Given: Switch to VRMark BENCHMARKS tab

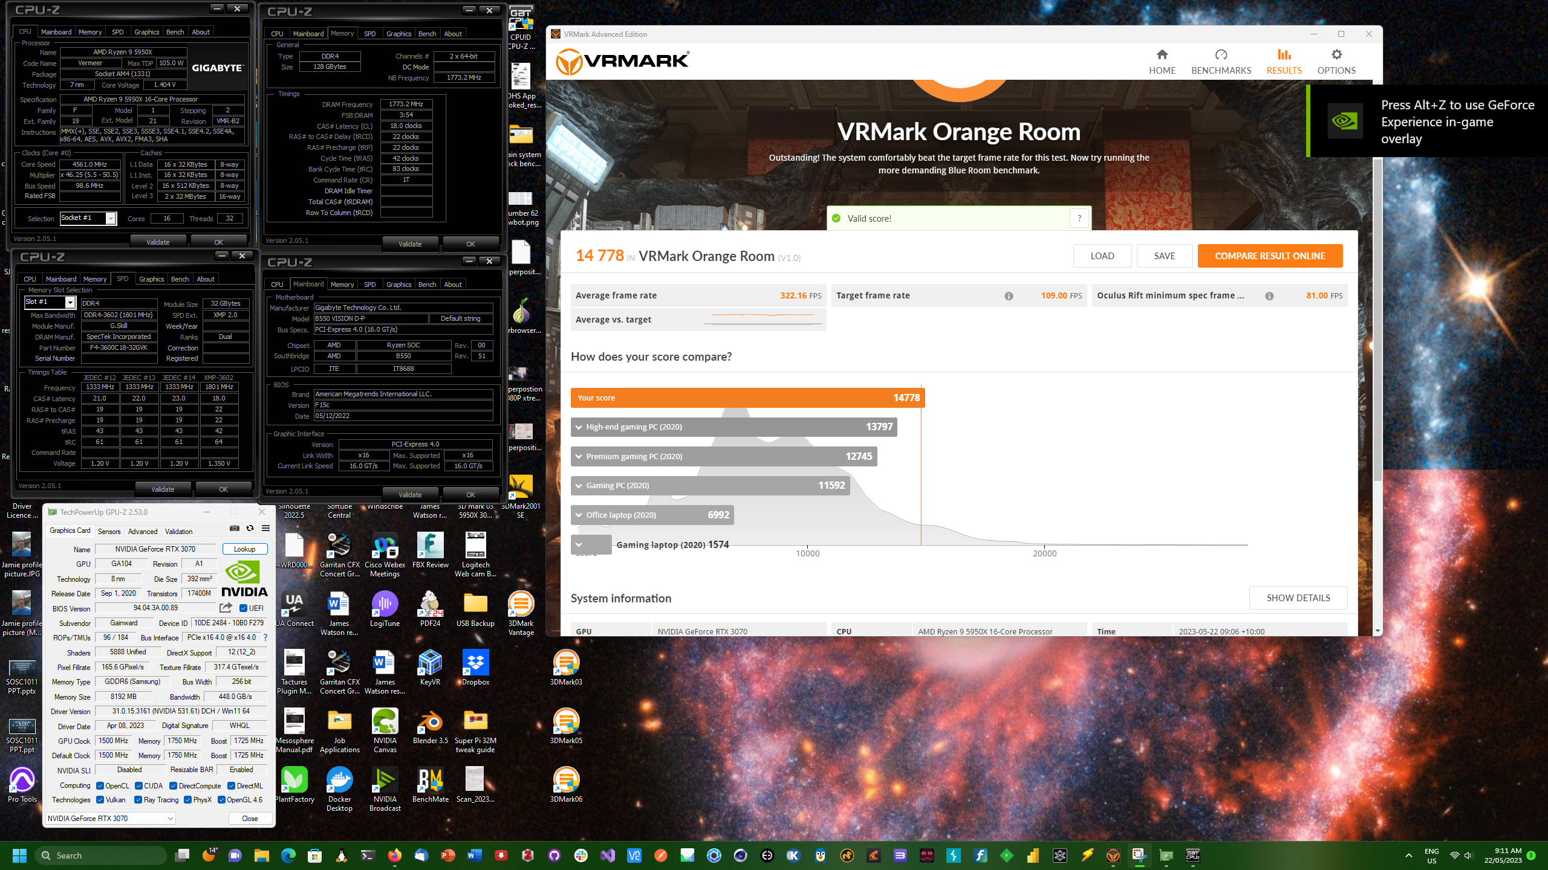Looking at the screenshot, I should pyautogui.click(x=1221, y=62).
